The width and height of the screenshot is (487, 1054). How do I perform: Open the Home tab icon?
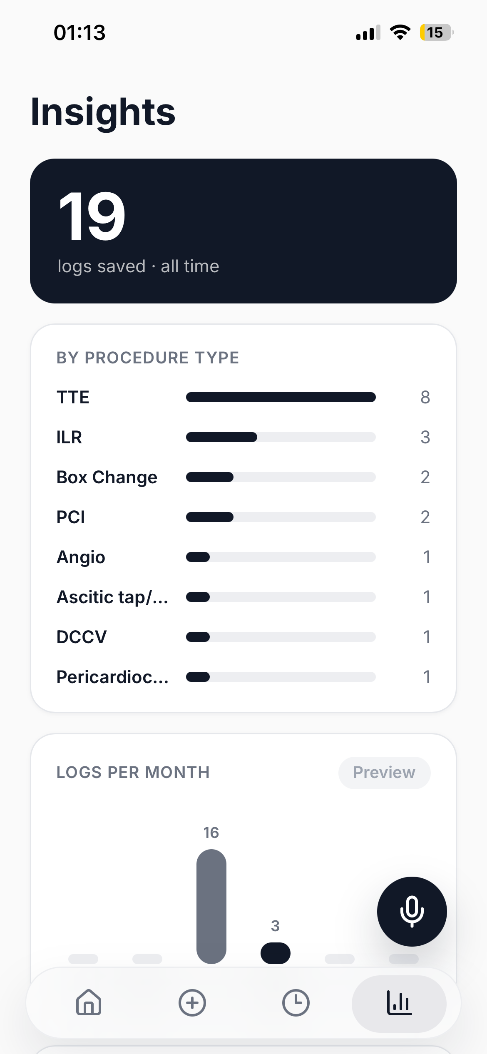tap(89, 1002)
